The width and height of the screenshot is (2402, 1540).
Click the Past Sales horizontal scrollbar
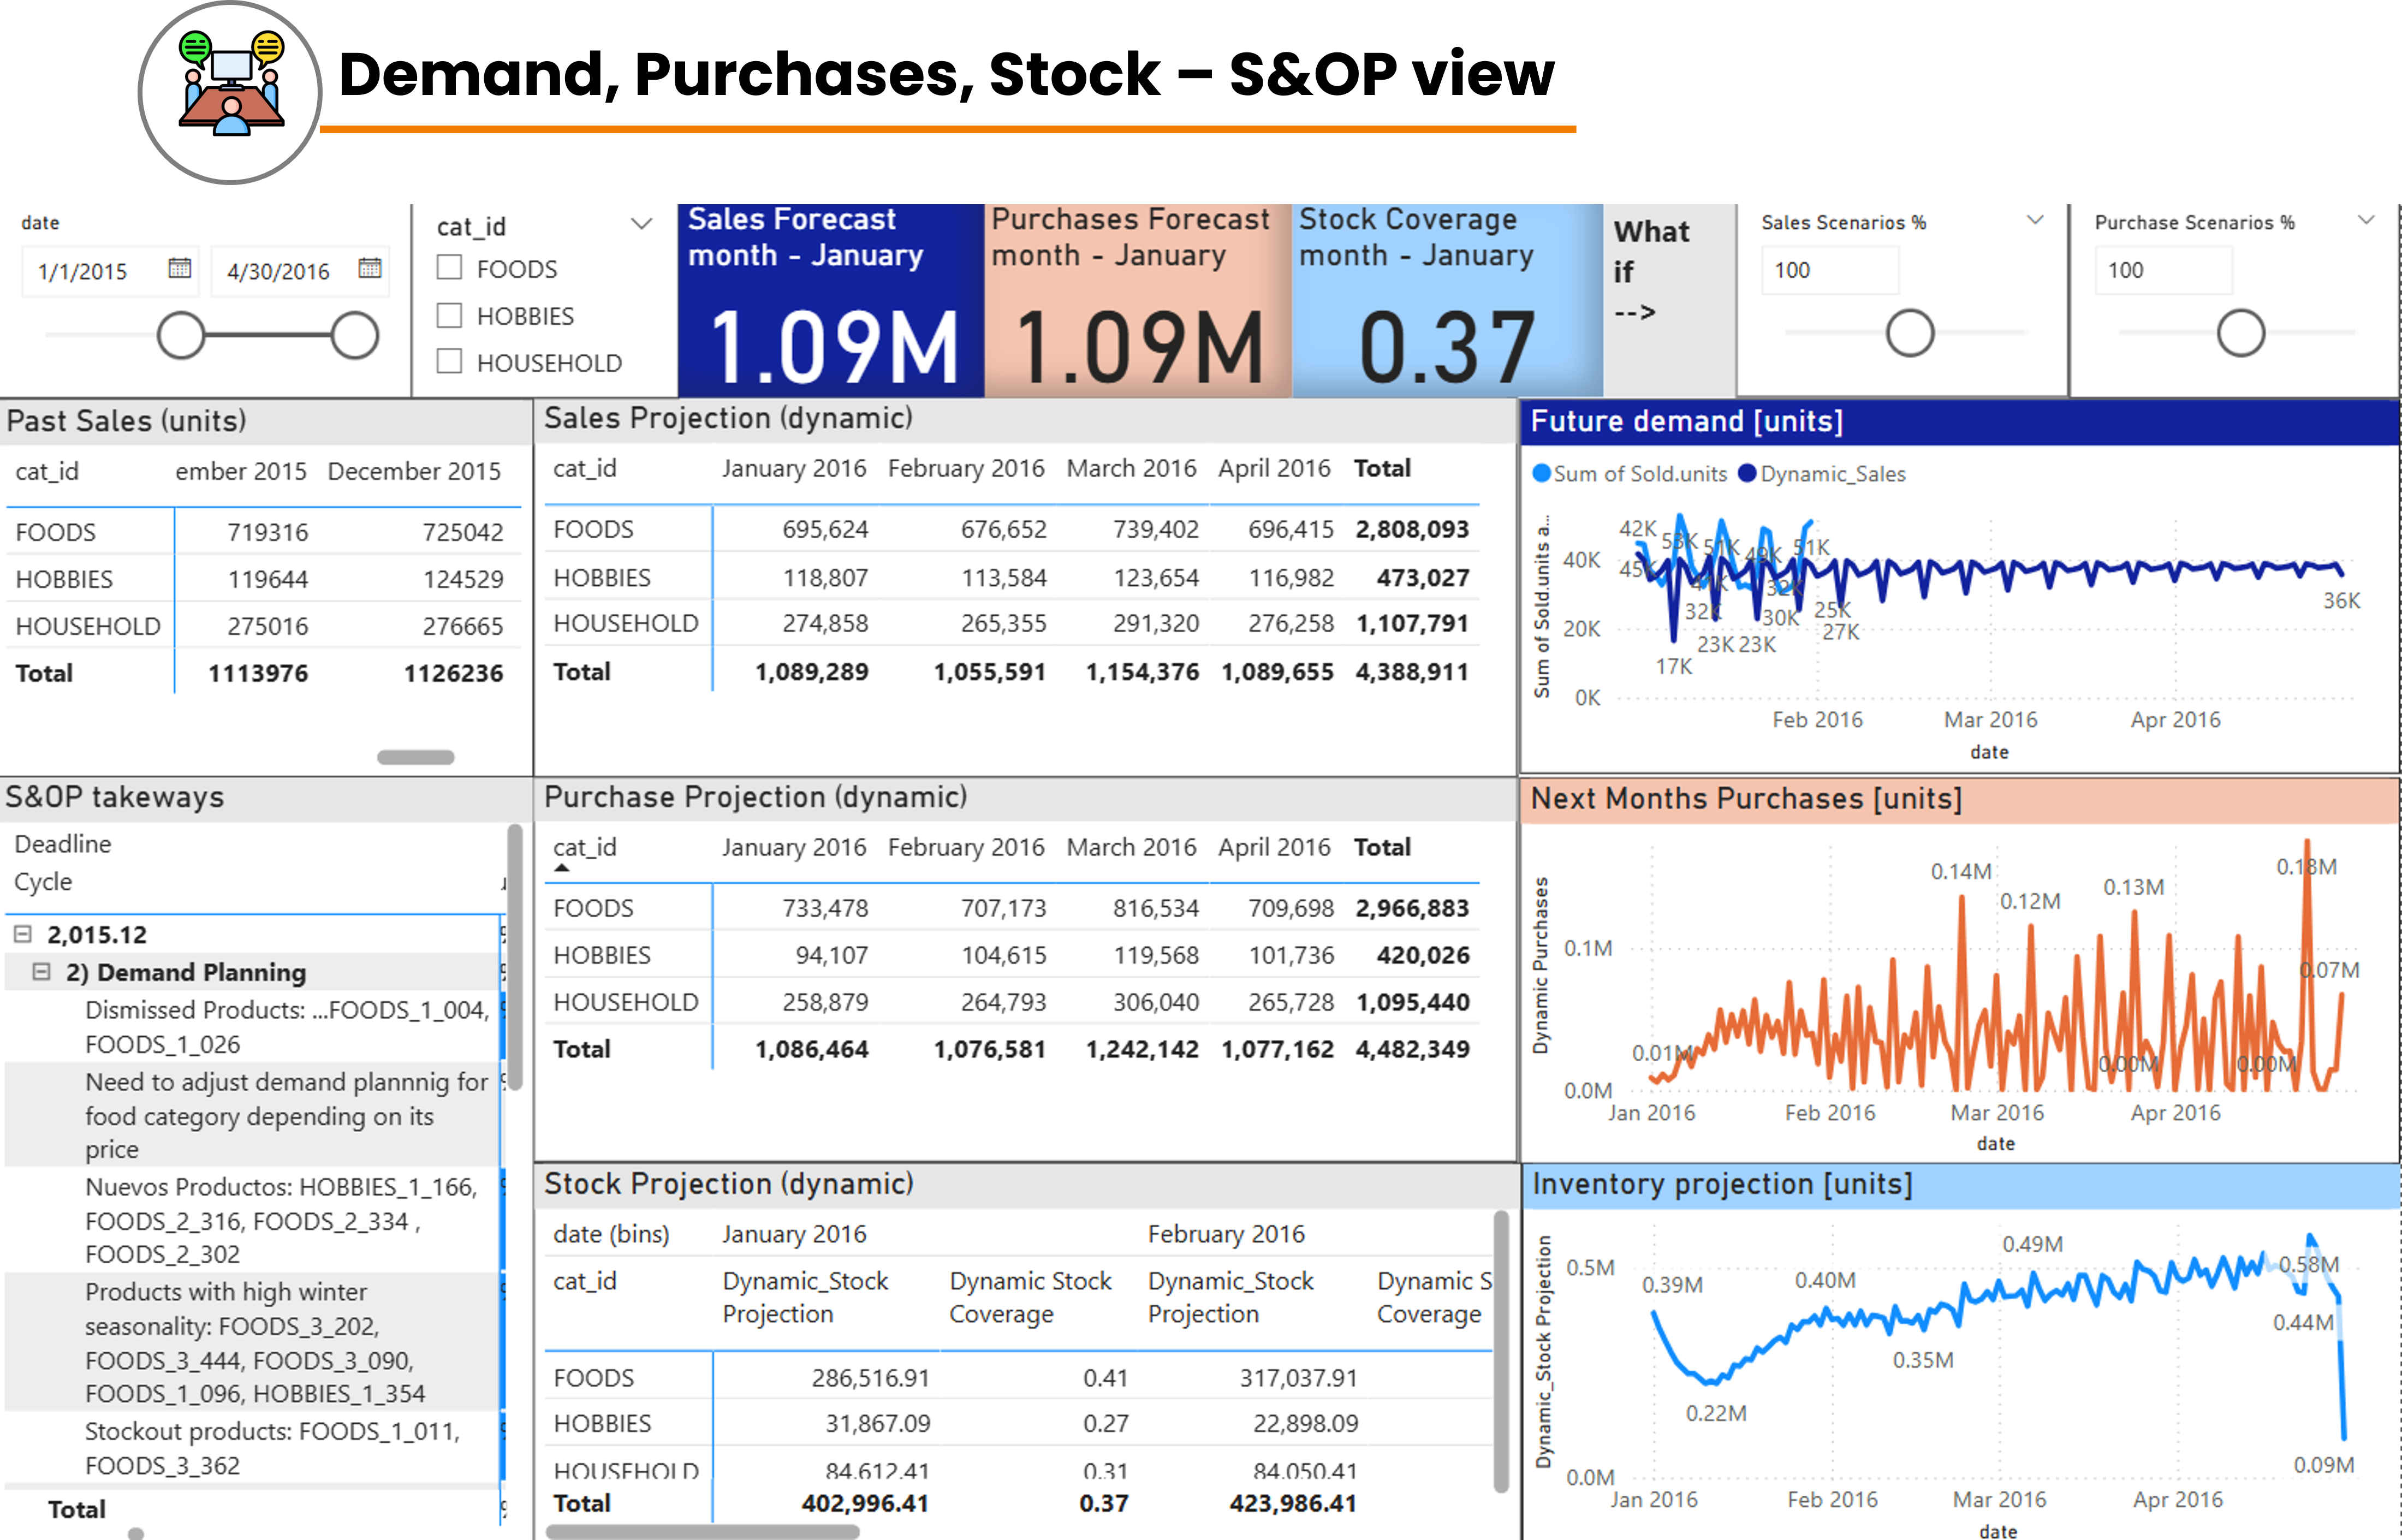coord(416,757)
